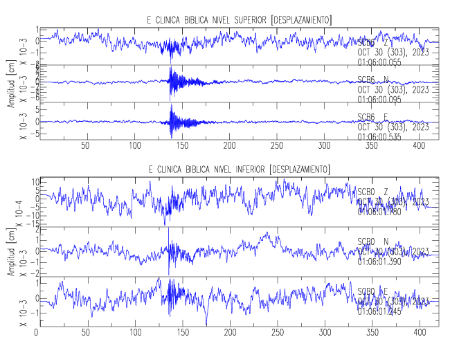This screenshot has width=450, height=346.
Task: Click the tall spike of the SCB0 N trace
Action: pyautogui.click(x=169, y=251)
